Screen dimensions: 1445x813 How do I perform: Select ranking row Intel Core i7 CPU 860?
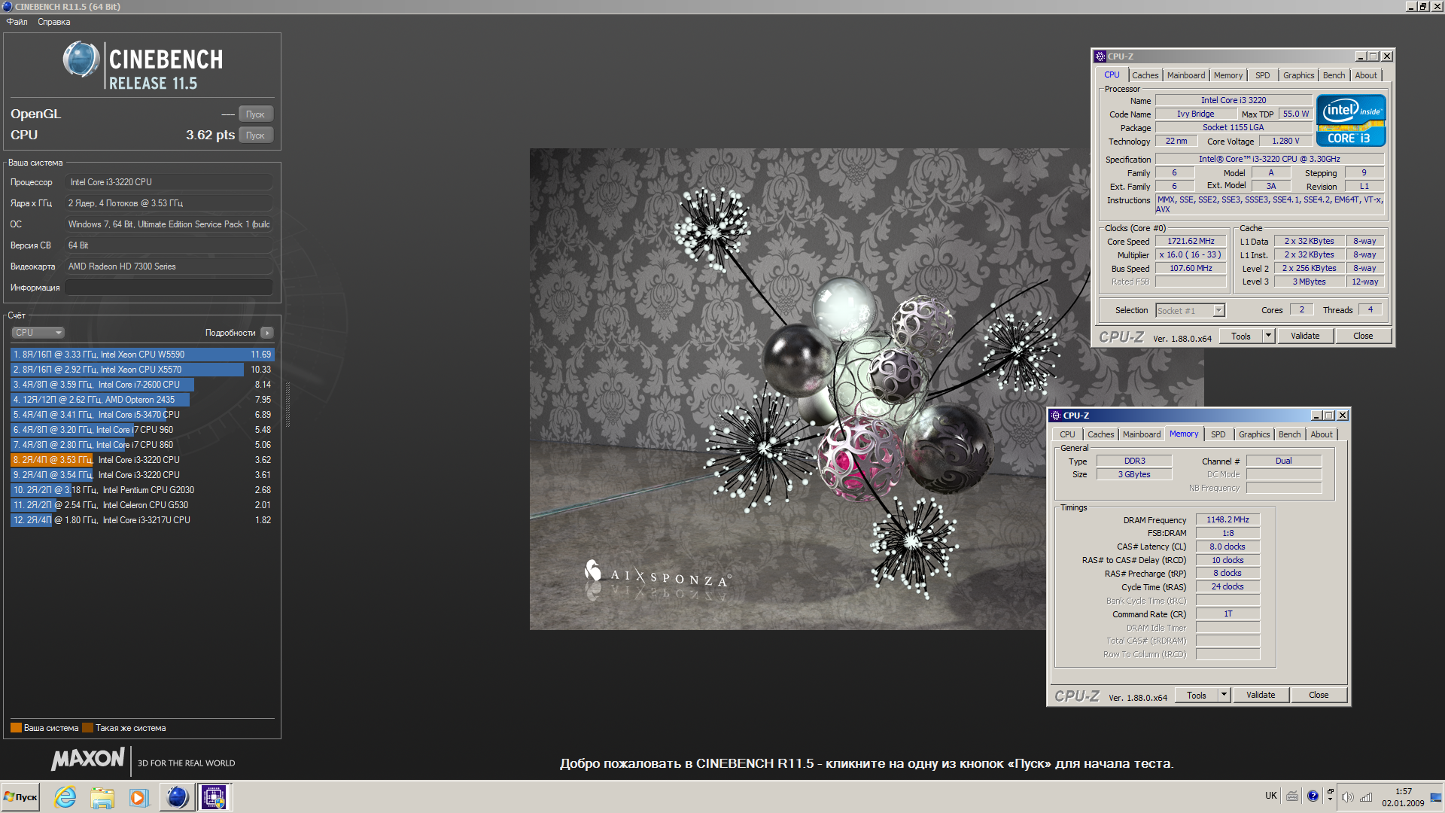pyautogui.click(x=142, y=445)
